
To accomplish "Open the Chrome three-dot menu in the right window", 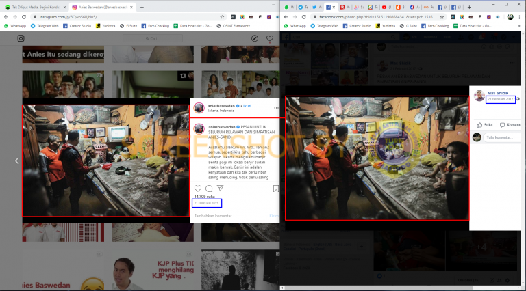I will point(519,16).
